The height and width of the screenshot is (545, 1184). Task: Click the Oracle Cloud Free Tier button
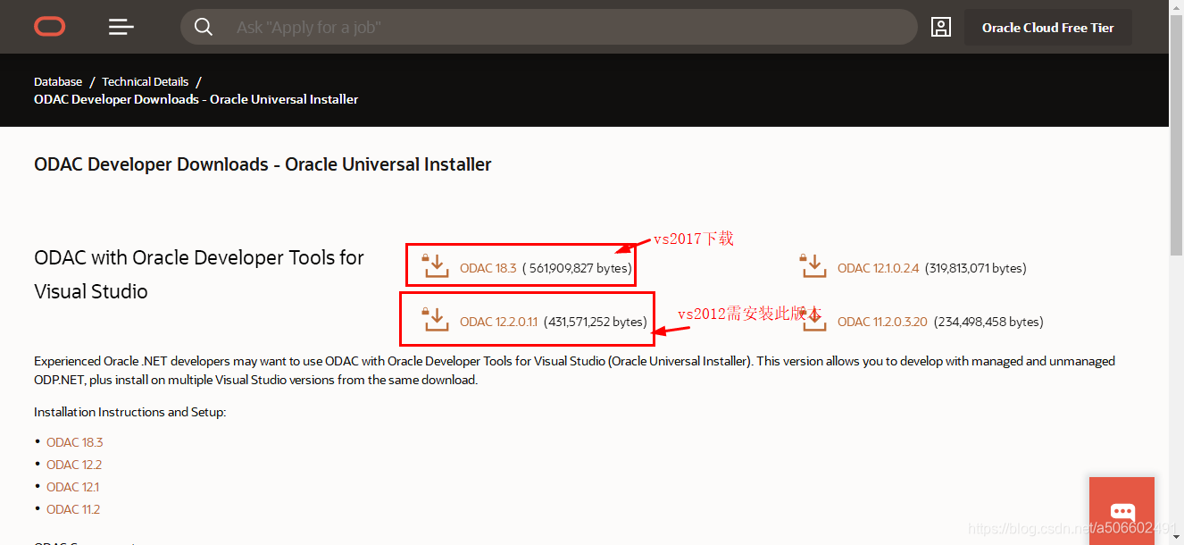[1048, 28]
